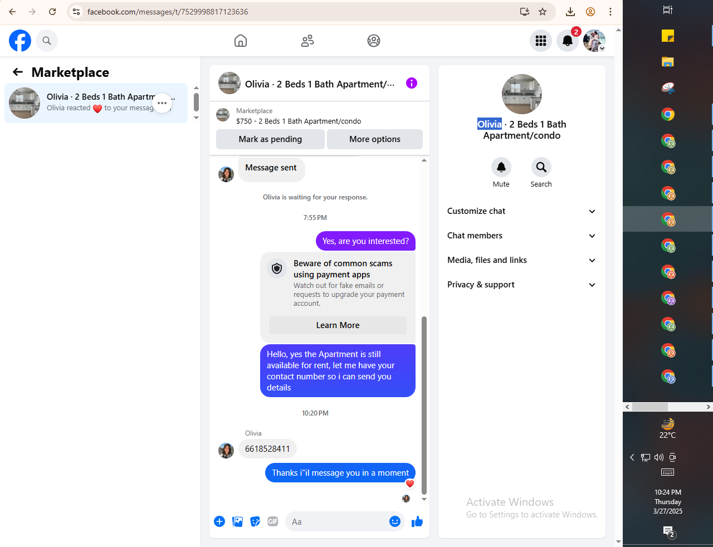Go back from Marketplace with the arrow
The height and width of the screenshot is (547, 713).
[x=18, y=72]
